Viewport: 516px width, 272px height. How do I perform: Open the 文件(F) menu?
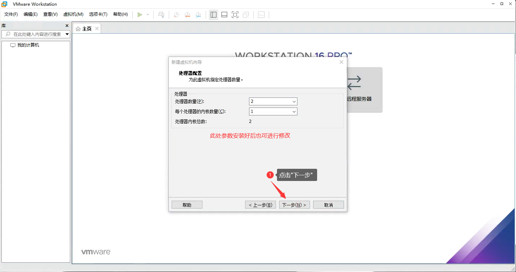point(11,14)
